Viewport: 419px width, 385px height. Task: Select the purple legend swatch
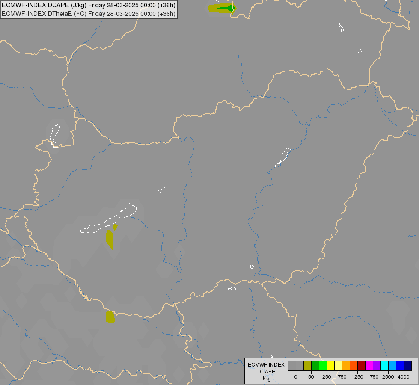pyautogui.click(x=377, y=366)
